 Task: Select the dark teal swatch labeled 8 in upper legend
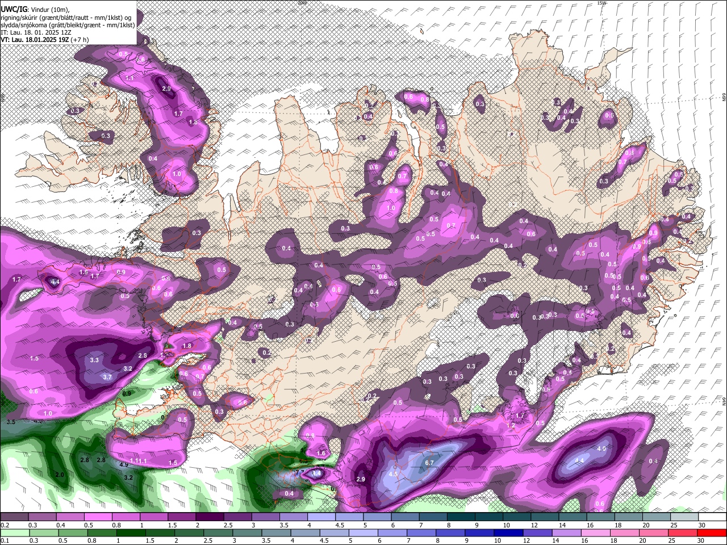point(461,517)
